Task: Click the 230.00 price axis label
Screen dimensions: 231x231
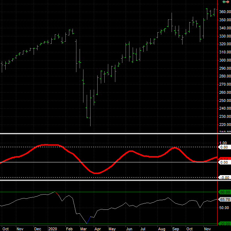Action: click(x=225, y=116)
